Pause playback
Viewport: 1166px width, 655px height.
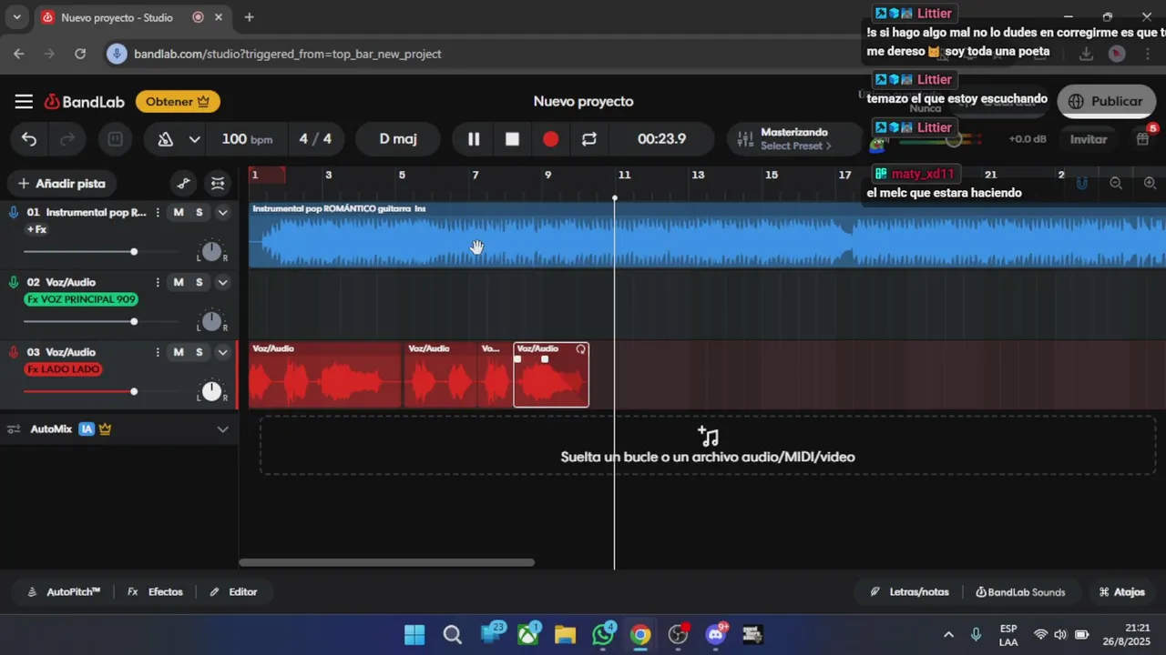coord(474,139)
